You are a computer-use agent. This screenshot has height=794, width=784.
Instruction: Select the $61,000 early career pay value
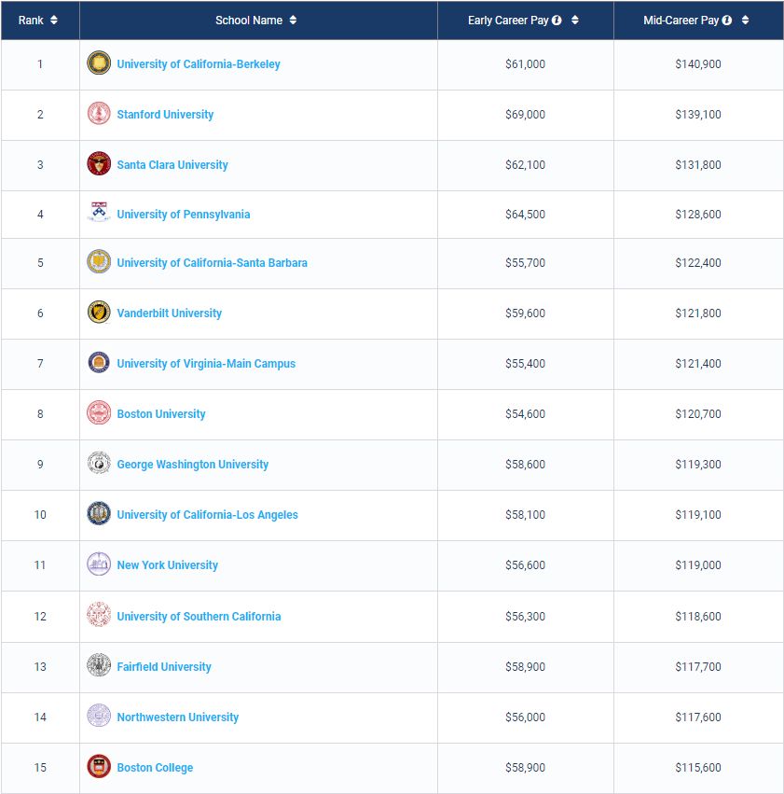[525, 64]
